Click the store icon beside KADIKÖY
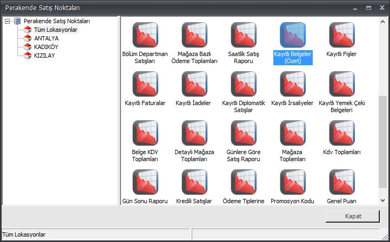 point(28,47)
